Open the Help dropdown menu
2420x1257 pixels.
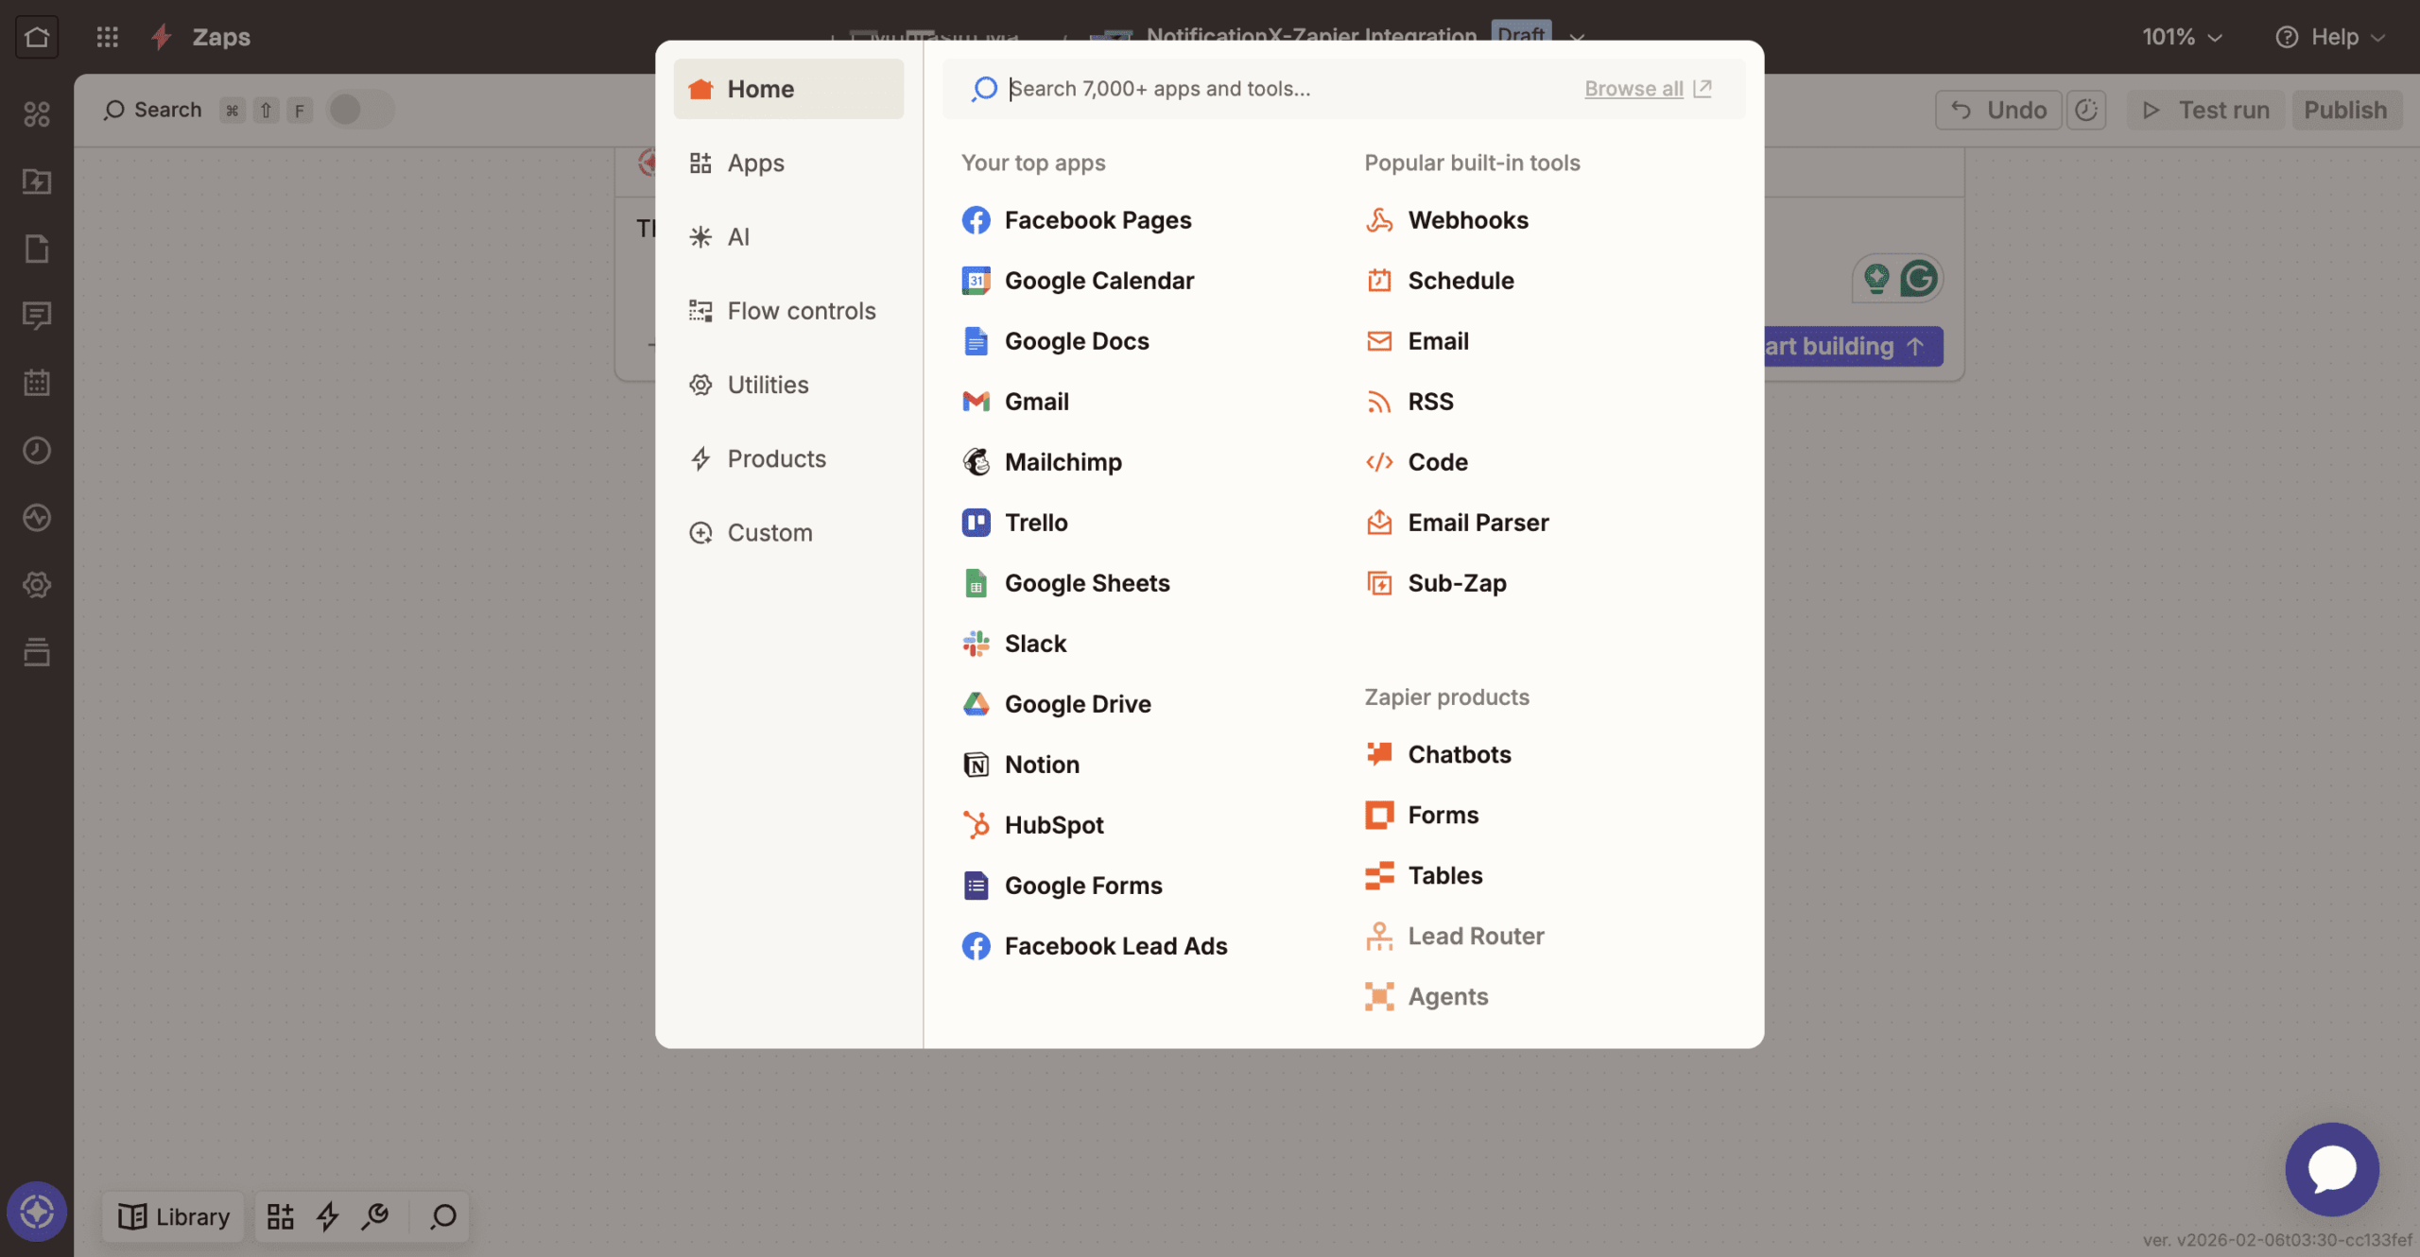pos(2331,37)
